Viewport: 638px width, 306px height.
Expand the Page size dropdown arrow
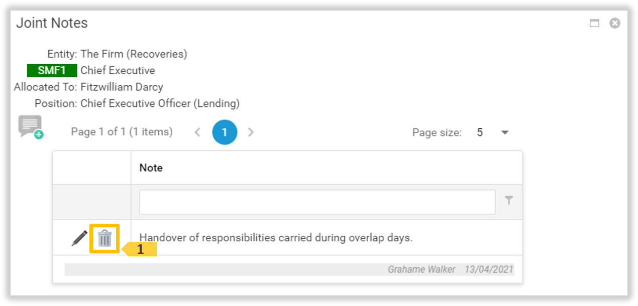click(x=505, y=132)
